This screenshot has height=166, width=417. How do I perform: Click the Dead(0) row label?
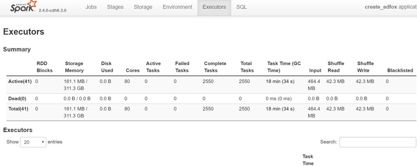(x=17, y=98)
